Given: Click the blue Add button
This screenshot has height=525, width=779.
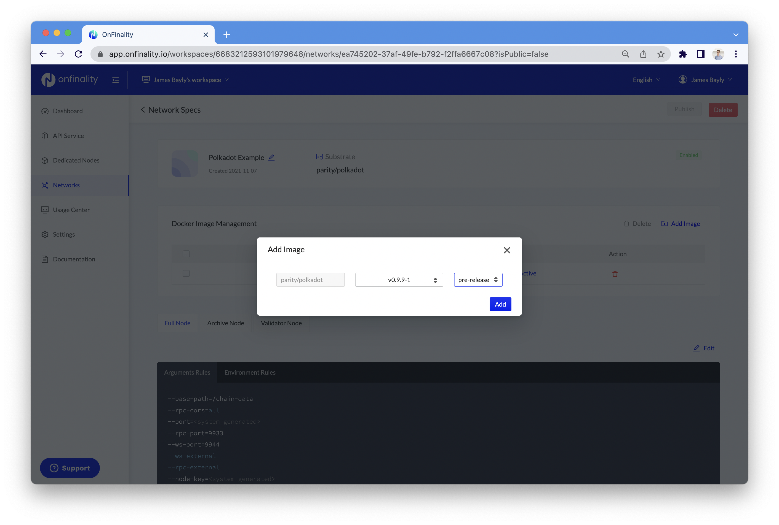Looking at the screenshot, I should [x=500, y=304].
